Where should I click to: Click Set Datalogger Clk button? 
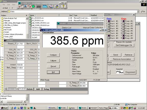tap(124, 45)
